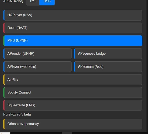This screenshot has width=148, height=134.
Task: Click the white thumbnail at bottom-left corner
Action: pyautogui.click(x=5, y=133)
